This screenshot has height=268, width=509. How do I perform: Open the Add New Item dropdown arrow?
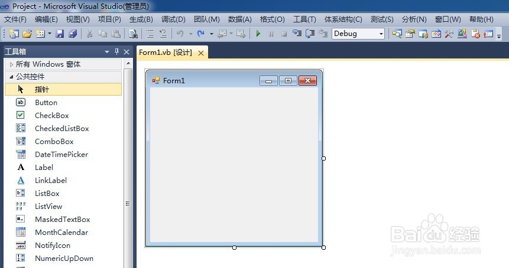49,34
